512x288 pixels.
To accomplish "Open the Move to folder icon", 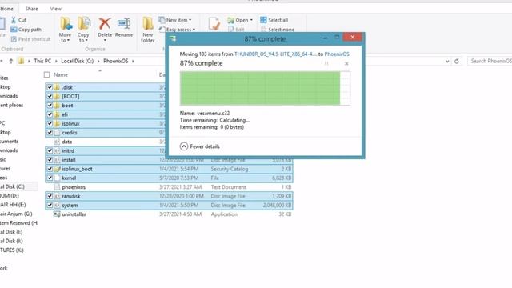I will 66,24.
